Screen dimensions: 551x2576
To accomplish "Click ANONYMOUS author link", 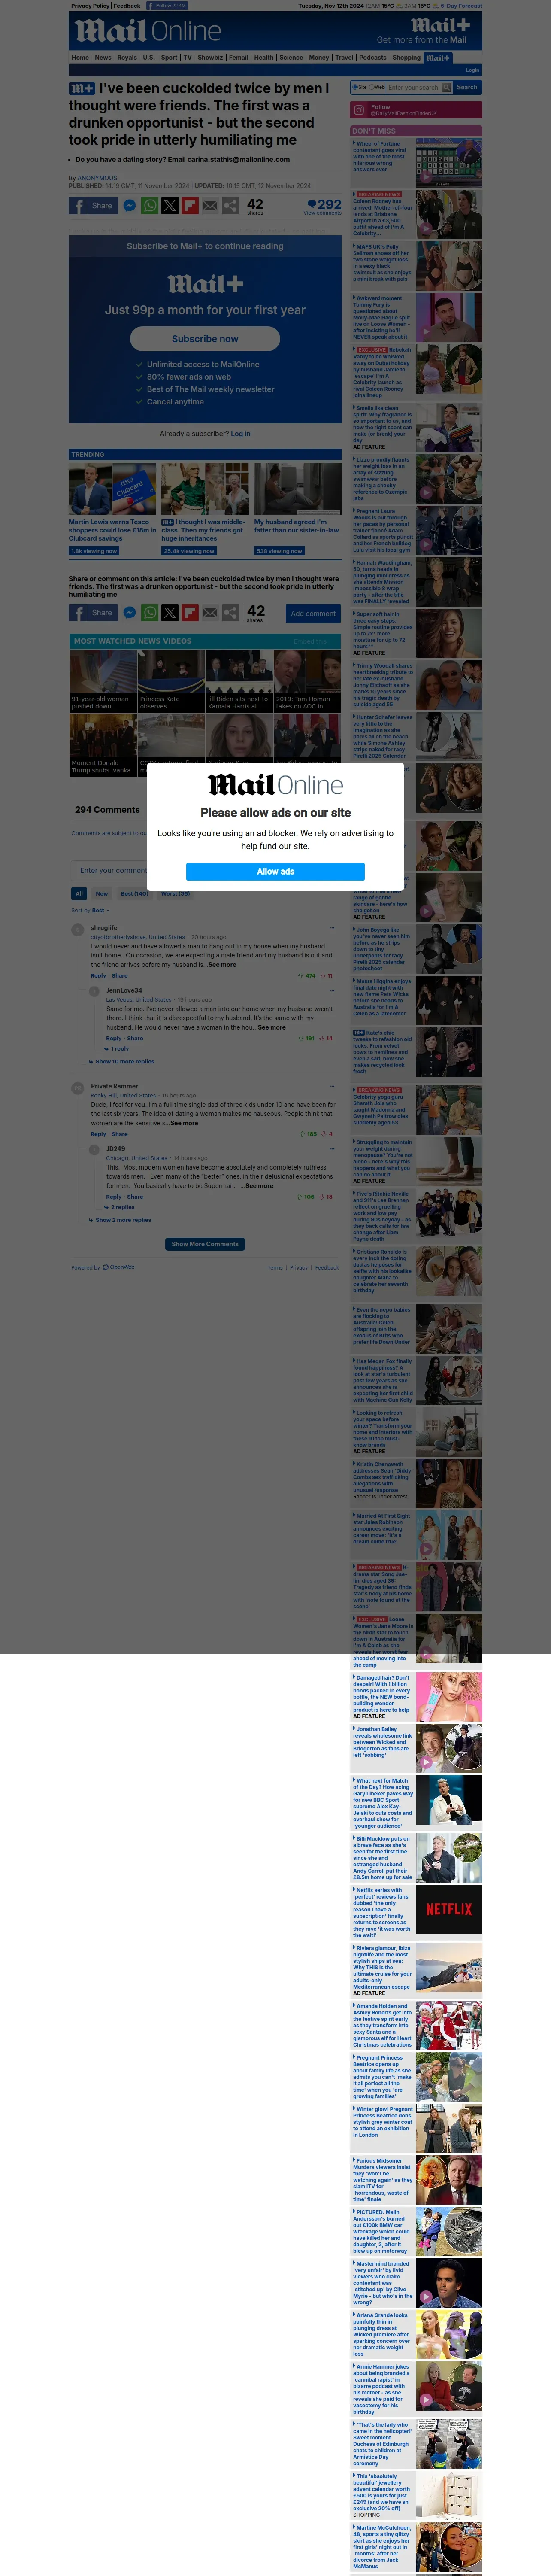I will (x=97, y=178).
